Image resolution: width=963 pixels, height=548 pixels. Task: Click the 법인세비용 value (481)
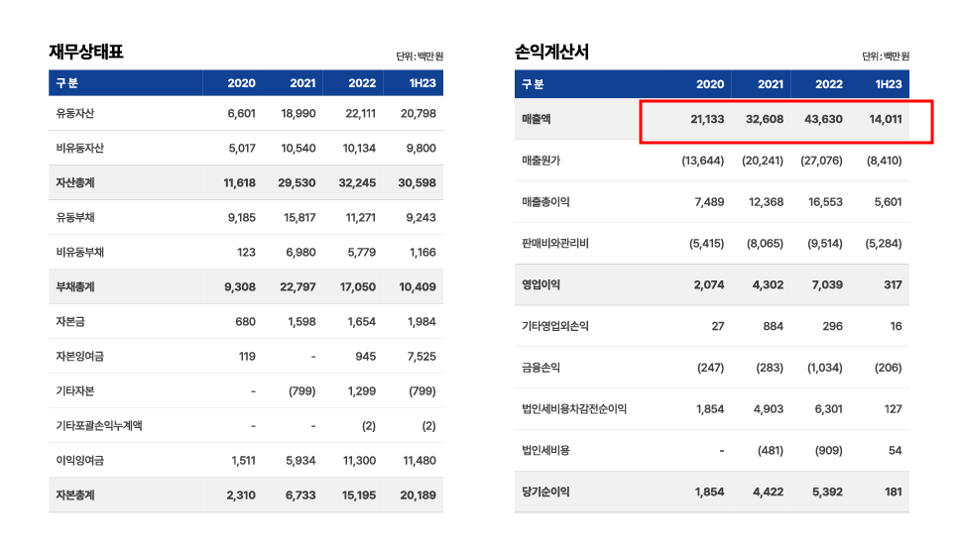(771, 451)
